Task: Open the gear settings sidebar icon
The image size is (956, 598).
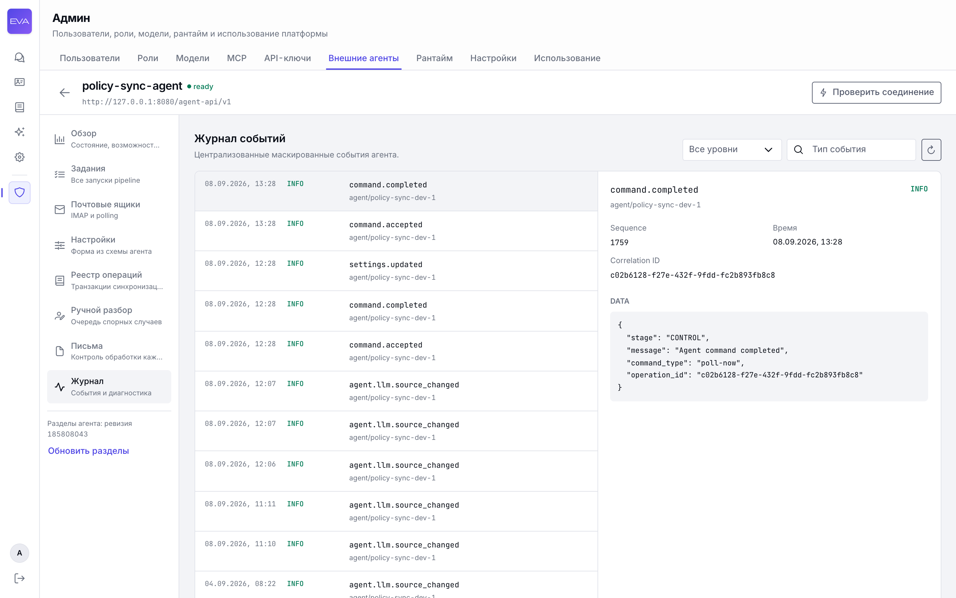Action: pos(19,157)
